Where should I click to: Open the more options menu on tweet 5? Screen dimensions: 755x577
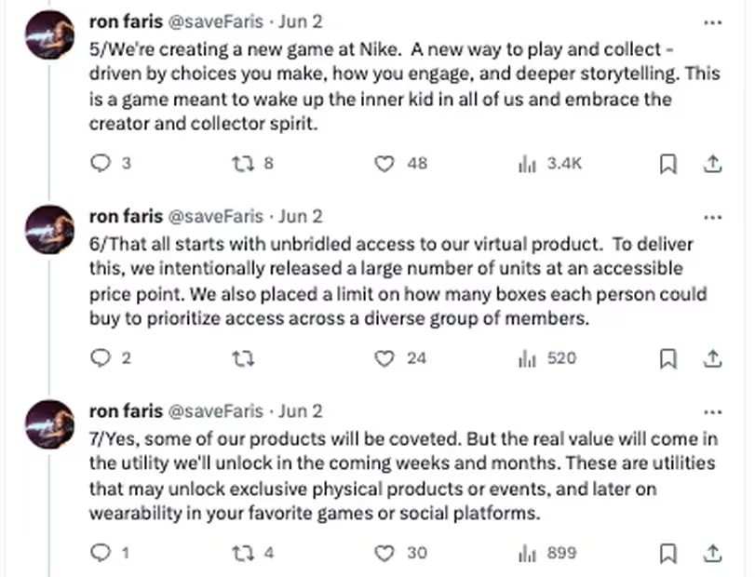[714, 20]
